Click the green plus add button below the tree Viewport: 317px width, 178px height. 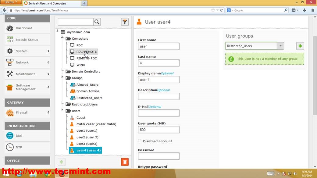click(x=62, y=162)
